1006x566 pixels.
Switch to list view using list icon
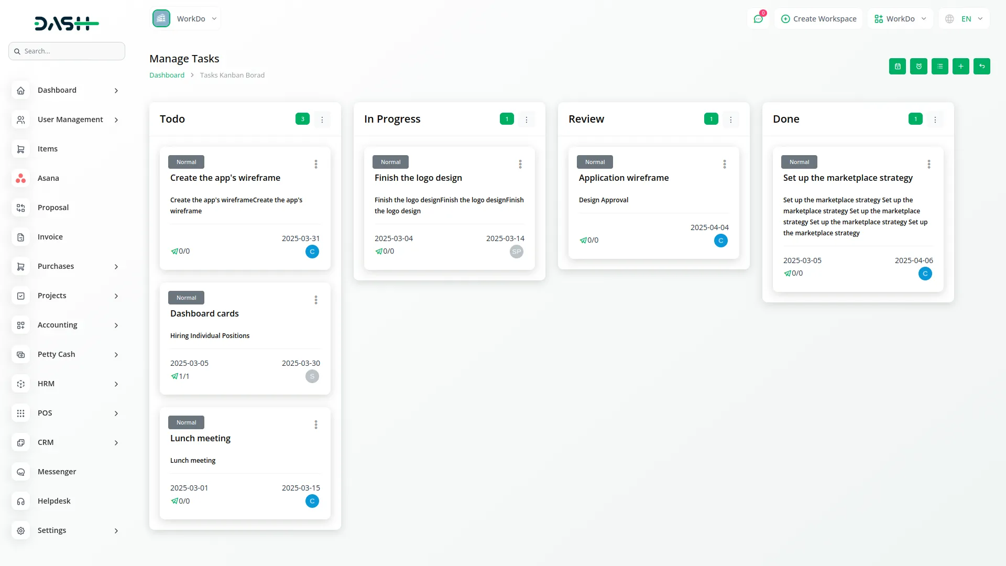[940, 66]
